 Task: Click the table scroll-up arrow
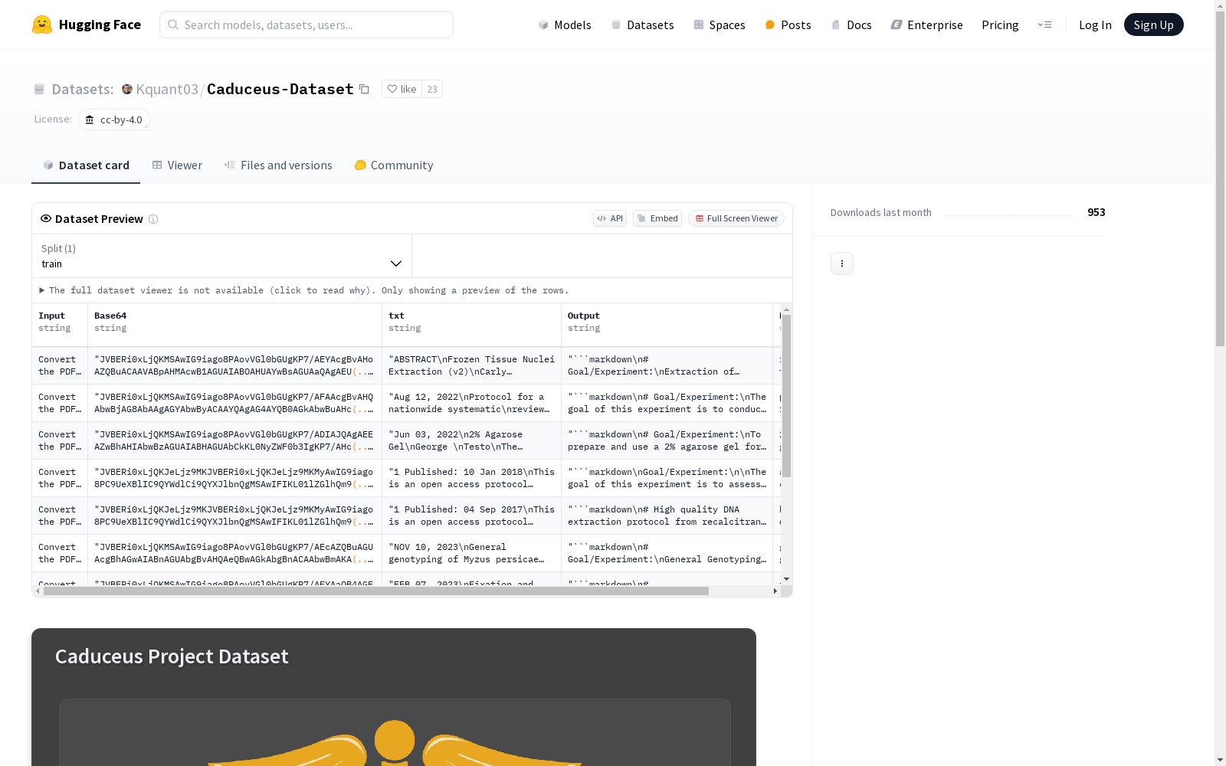tap(786, 309)
